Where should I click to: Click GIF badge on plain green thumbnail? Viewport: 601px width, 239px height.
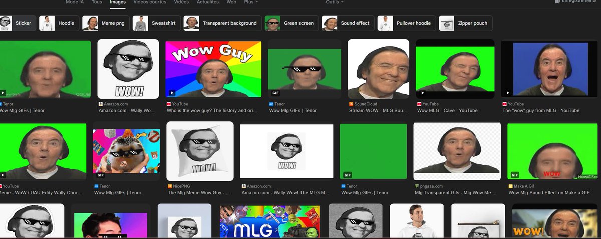[x=347, y=175]
